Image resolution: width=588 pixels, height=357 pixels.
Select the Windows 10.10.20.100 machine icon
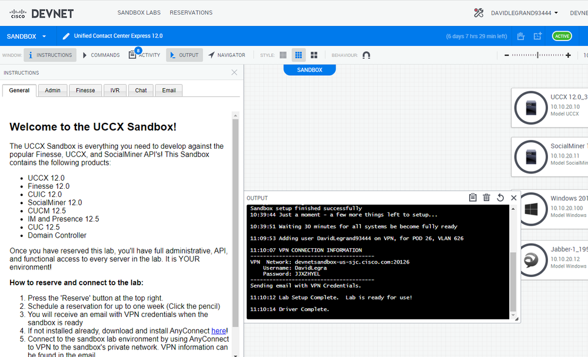[531, 209]
